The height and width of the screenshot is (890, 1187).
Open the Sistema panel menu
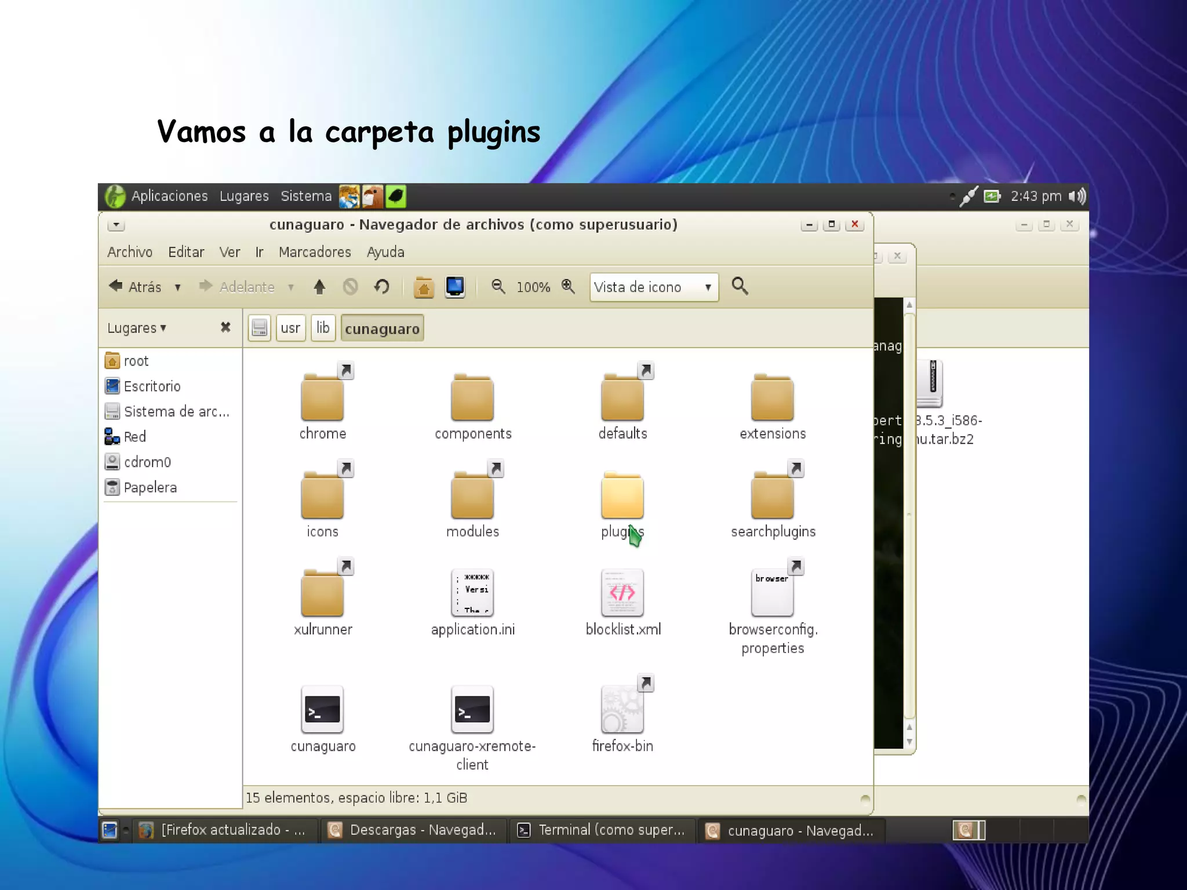(306, 196)
